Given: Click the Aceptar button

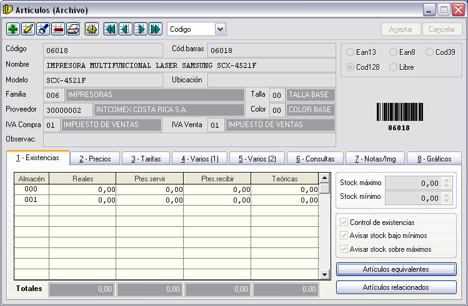Looking at the screenshot, I should pyautogui.click(x=401, y=29).
